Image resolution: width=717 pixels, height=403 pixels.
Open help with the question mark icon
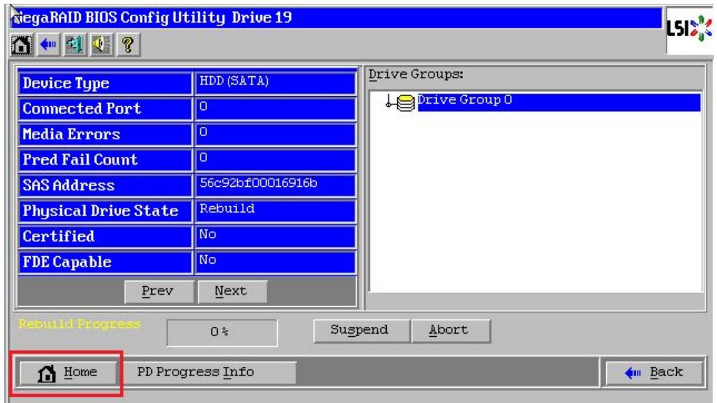[128, 45]
